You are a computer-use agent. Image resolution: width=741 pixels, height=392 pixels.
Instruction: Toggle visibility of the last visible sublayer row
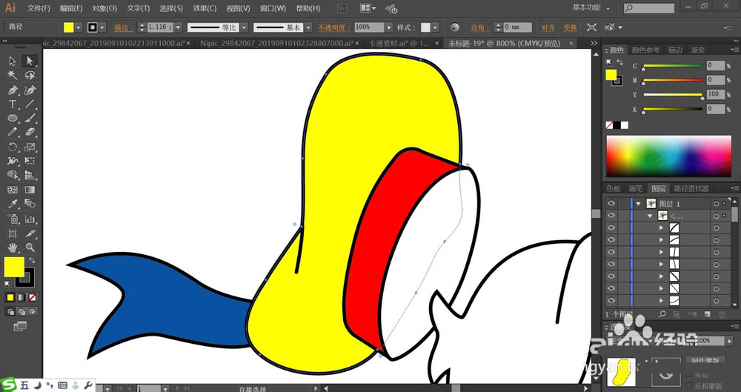611,300
